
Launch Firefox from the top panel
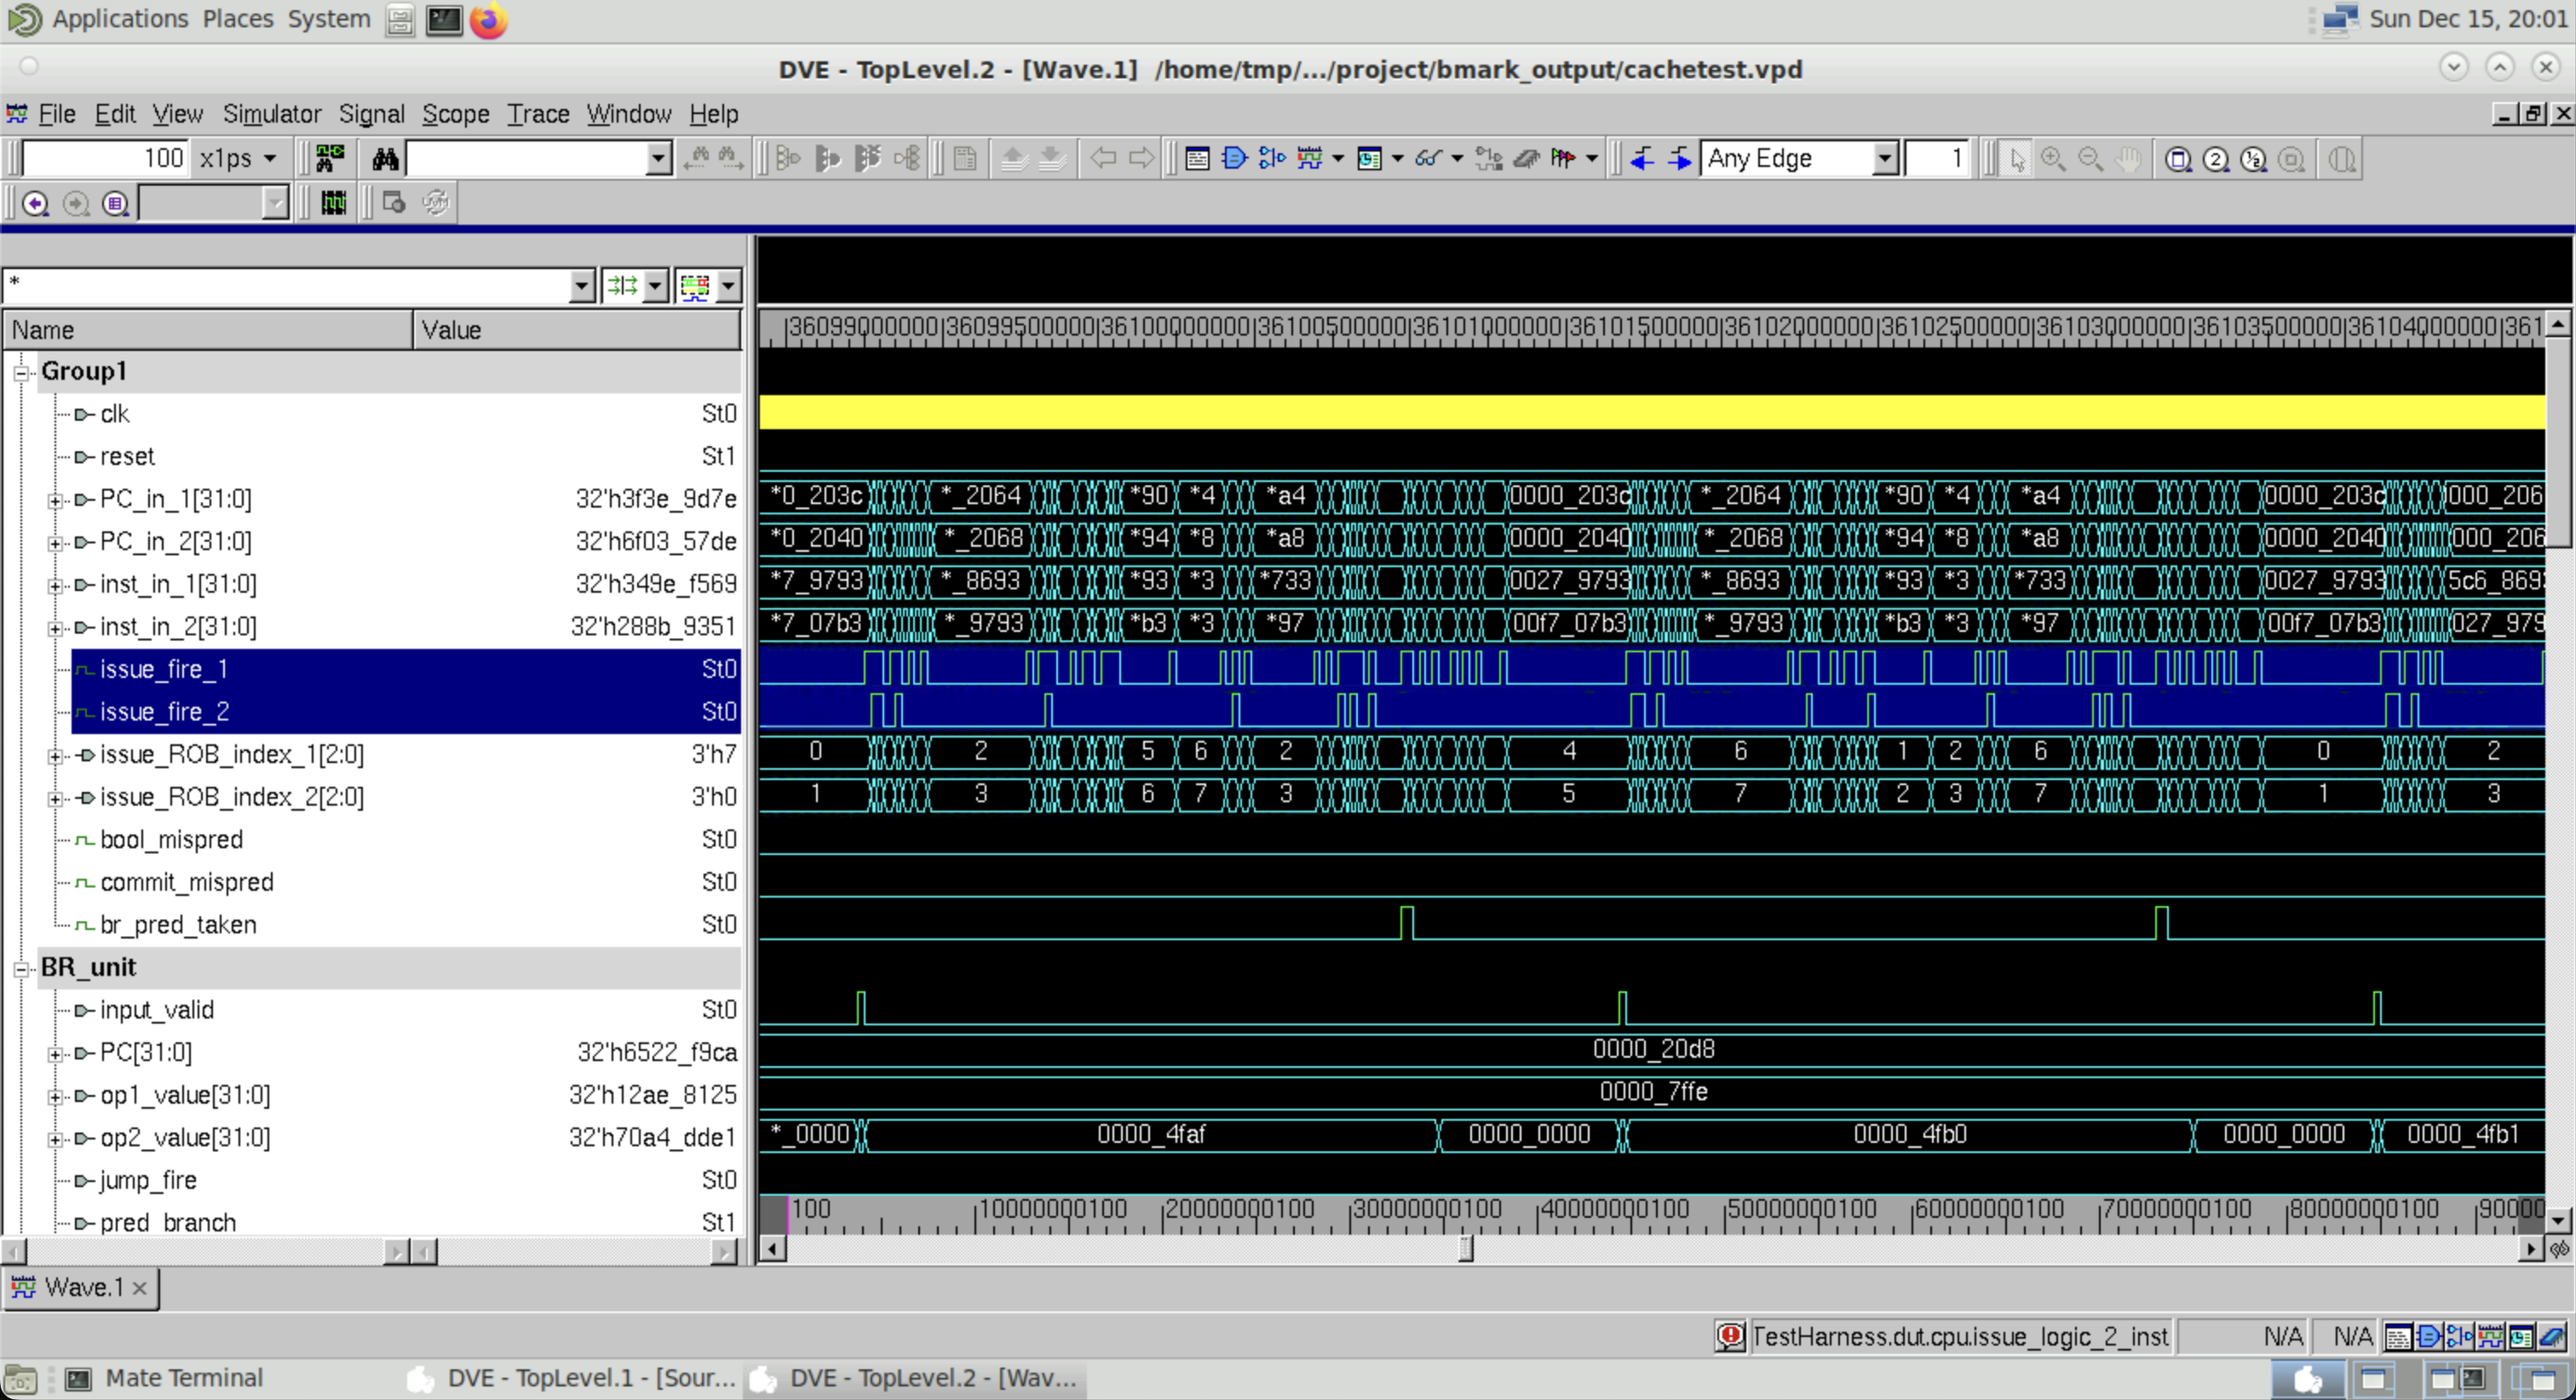(489, 19)
